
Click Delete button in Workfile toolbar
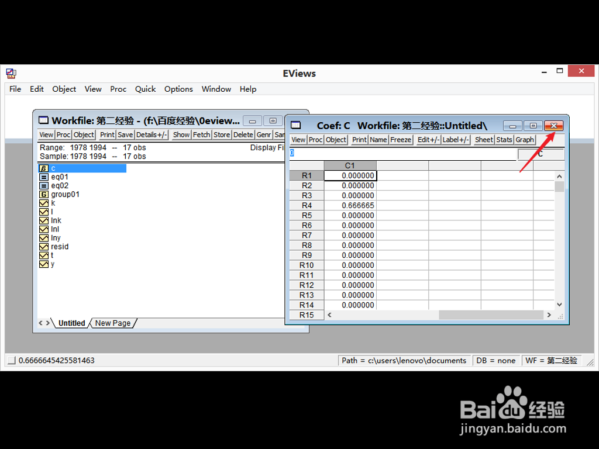243,135
